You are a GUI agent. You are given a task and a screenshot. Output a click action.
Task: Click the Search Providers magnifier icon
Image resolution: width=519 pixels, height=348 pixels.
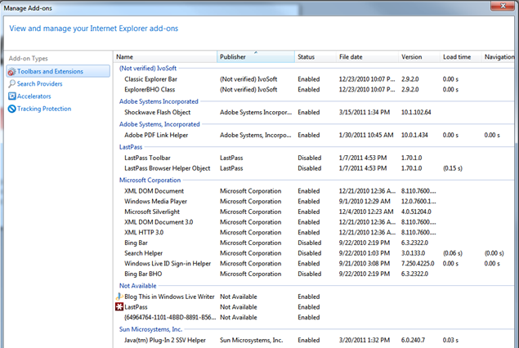11,84
